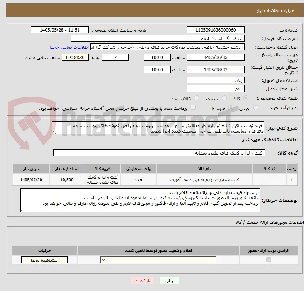
Task: Click the جزئیات column header
Action: 44,250
